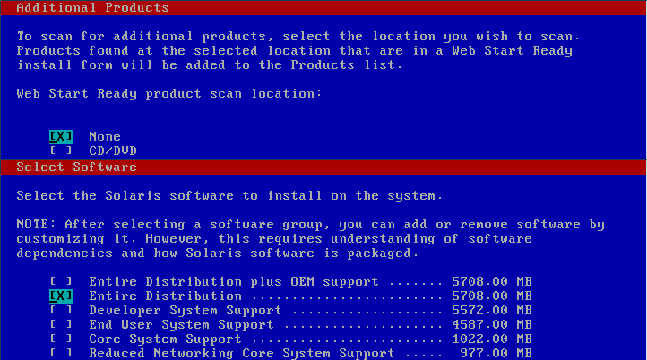The height and width of the screenshot is (360, 647).
Task: Click the 'Select Software' title bar text
Action: click(77, 167)
